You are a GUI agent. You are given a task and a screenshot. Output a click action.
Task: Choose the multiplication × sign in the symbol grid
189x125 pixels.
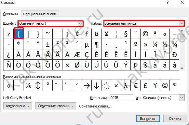(x=67, y=65)
